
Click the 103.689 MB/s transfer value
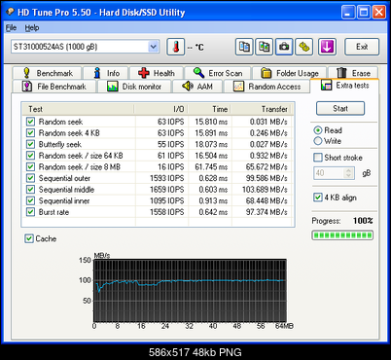265,190
